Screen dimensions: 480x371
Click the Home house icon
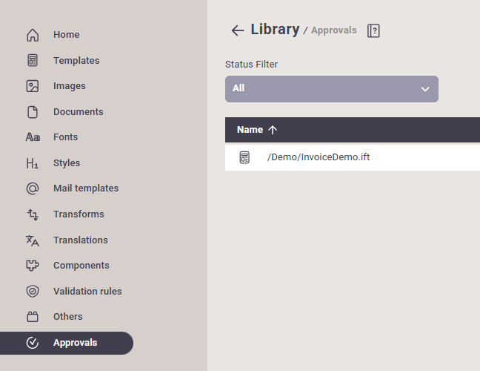(x=32, y=35)
